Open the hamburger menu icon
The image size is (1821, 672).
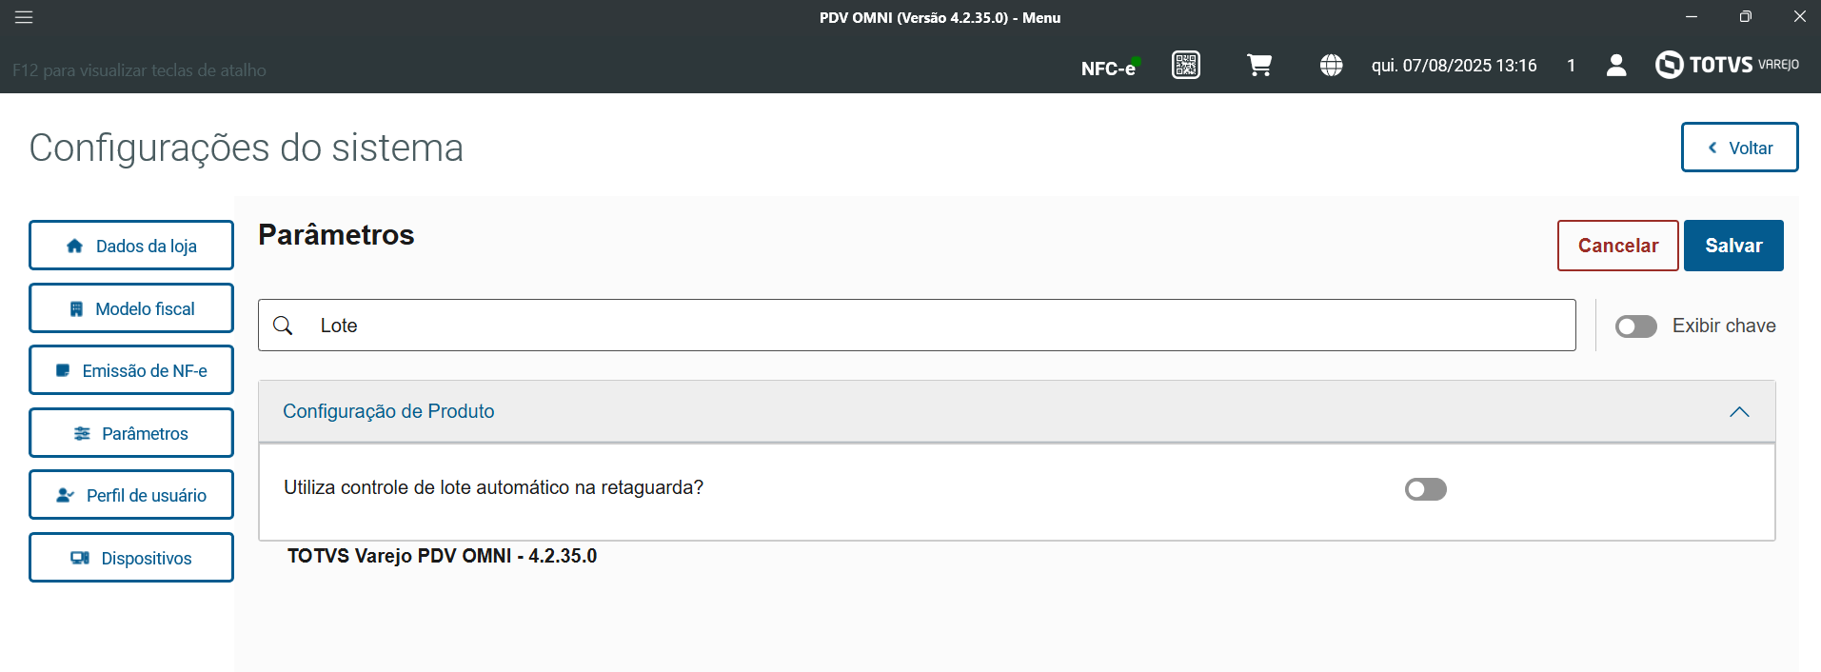point(24,17)
